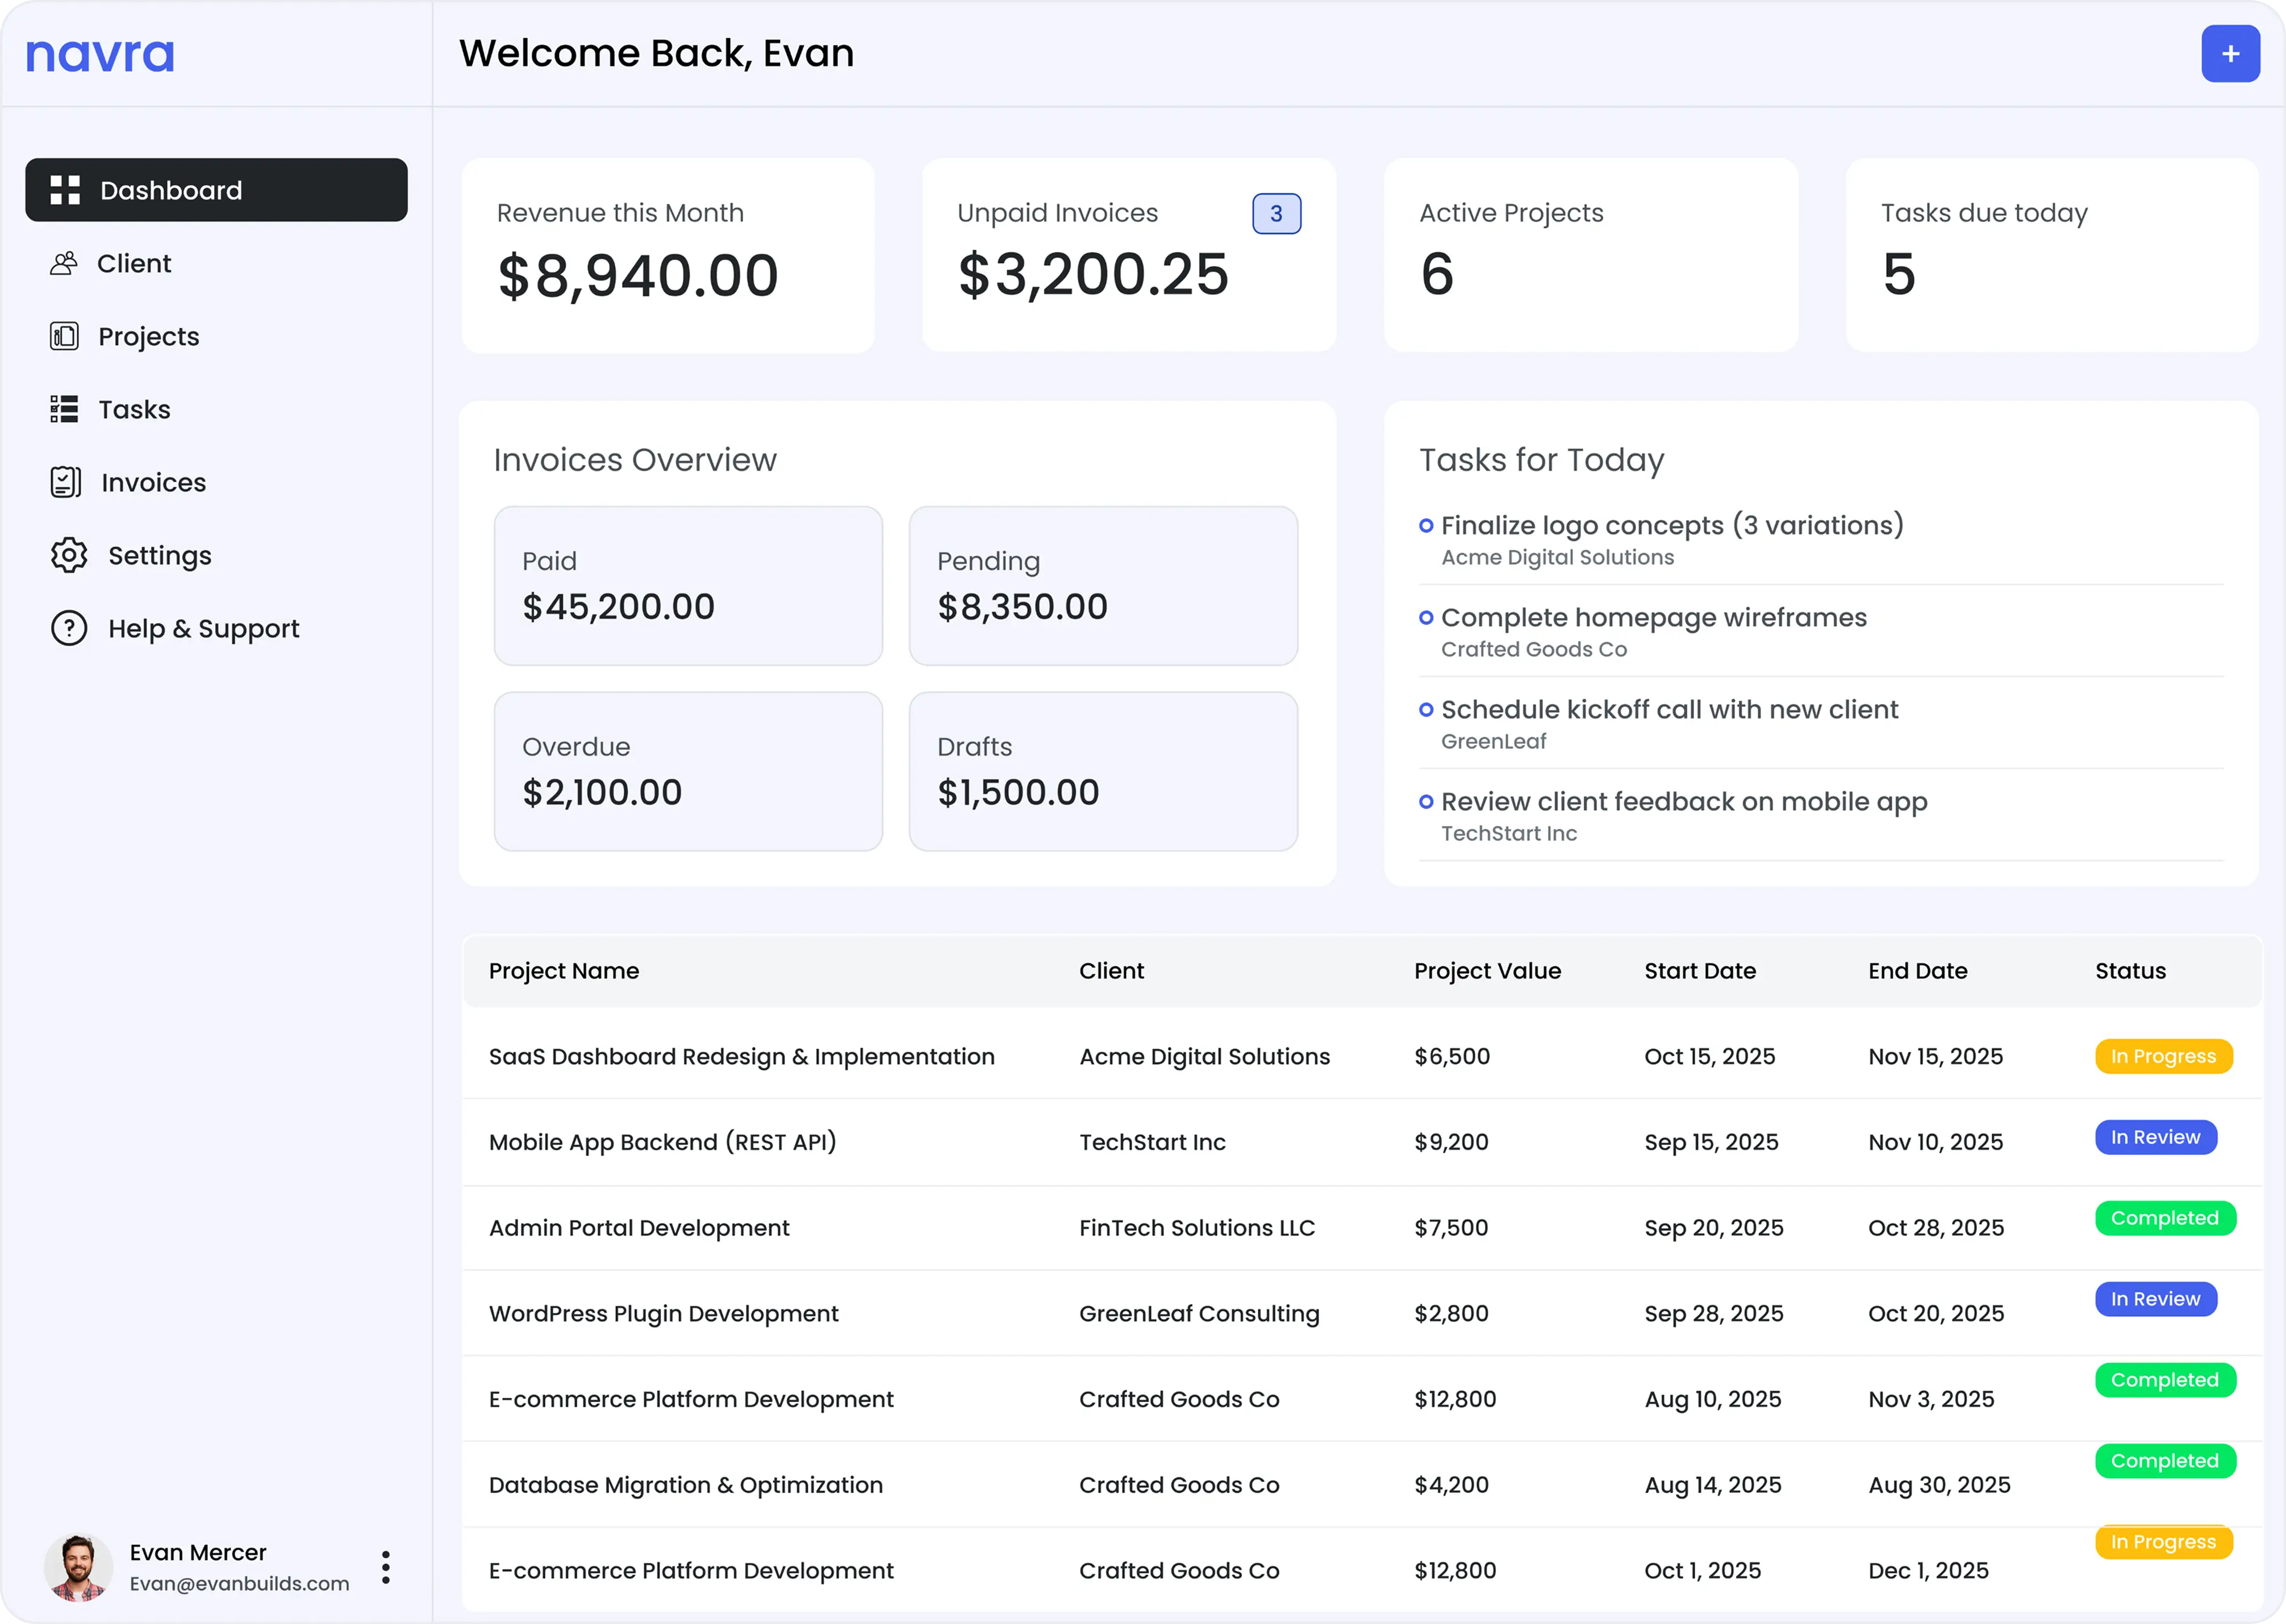Click the Settings gear icon

point(67,555)
